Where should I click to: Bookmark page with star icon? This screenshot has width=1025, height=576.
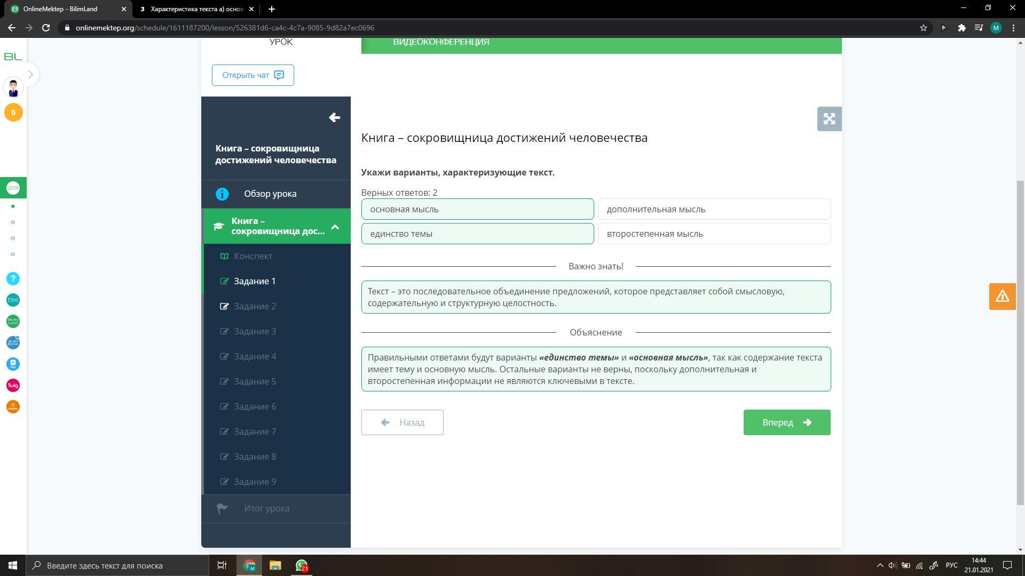[x=924, y=28]
